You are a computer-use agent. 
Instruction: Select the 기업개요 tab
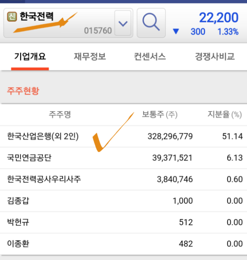[x=30, y=56]
